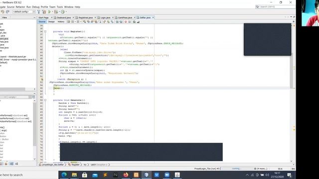
Task: Open File Explorer from the taskbar
Action: click(74, 175)
